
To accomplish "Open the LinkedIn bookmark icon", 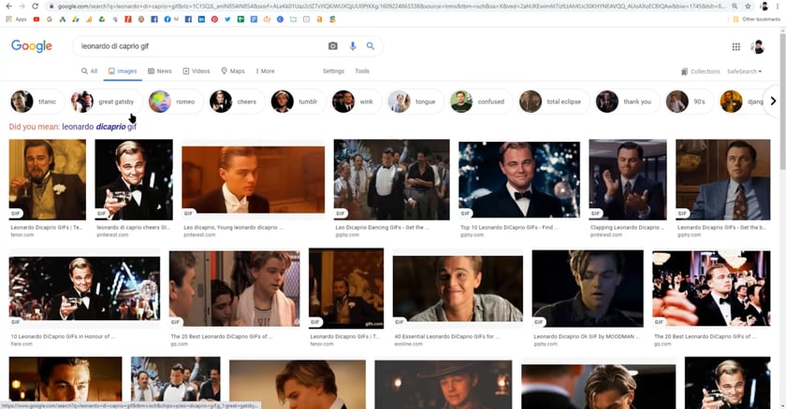I will pyautogui.click(x=201, y=19).
